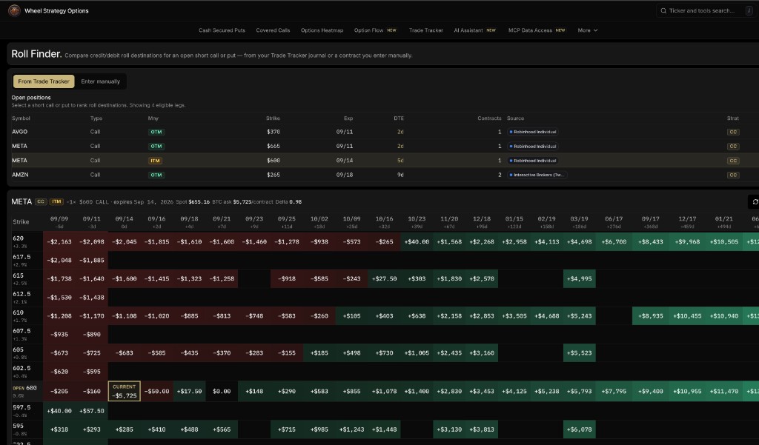Open MCP Data Access page
The image size is (759, 445).
(x=537, y=30)
